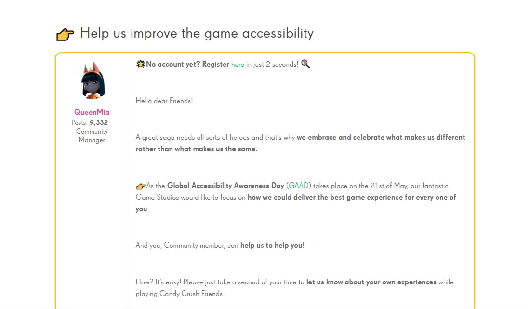The width and height of the screenshot is (530, 309).
Task: Click the bold 'Global Accessibility Awareness Day' text
Action: (225, 186)
